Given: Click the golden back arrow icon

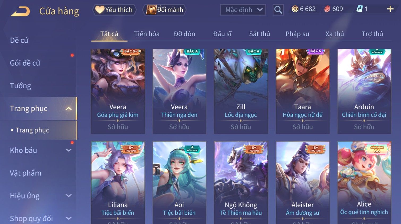Looking at the screenshot, I should click(x=20, y=11).
